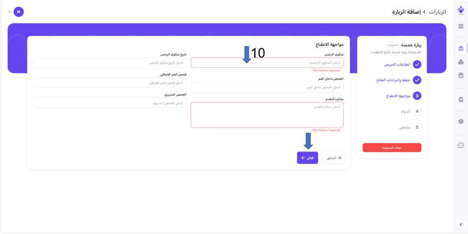Open the dashboard grid icon in sidebar
Screen dimensions: 468x234
click(461, 26)
